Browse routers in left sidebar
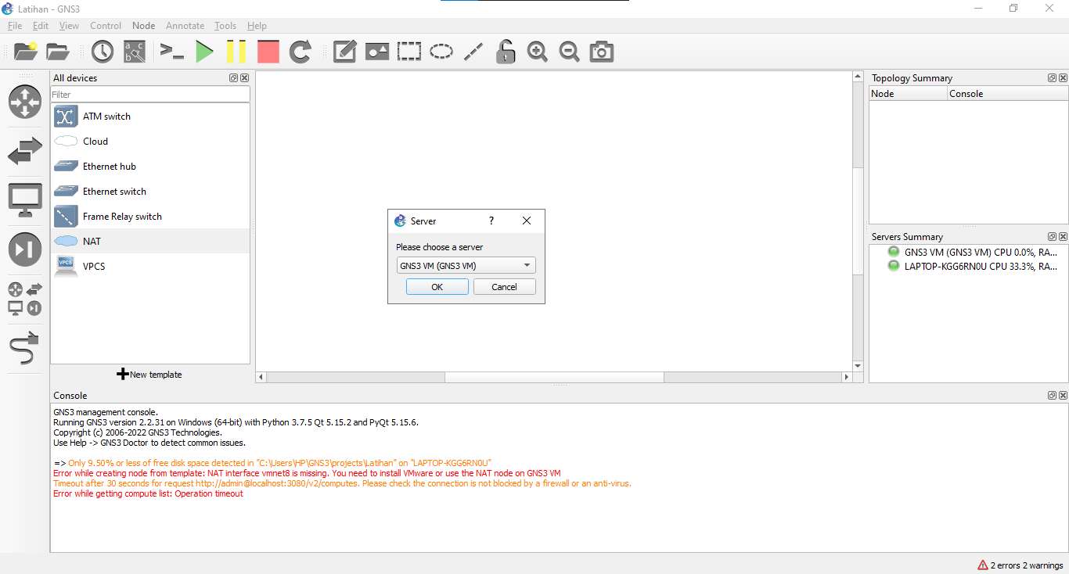Image resolution: width=1069 pixels, height=574 pixels. (25, 102)
